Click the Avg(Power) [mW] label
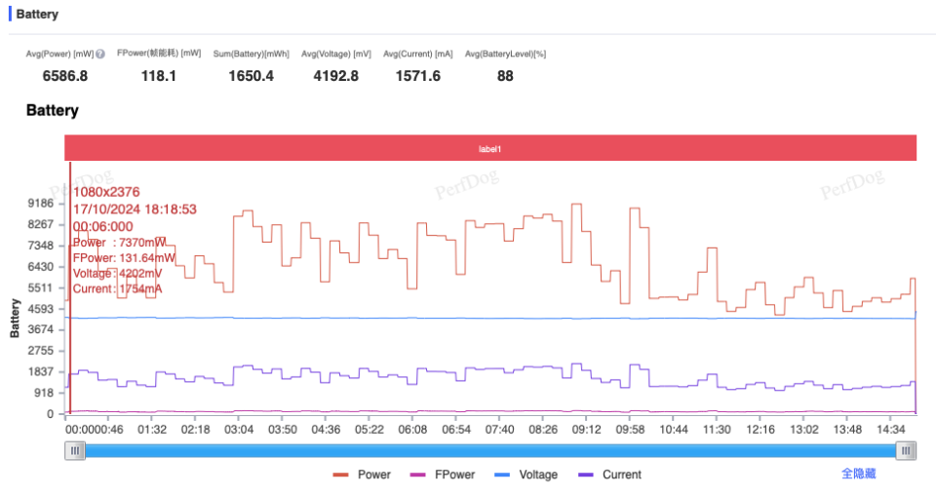The image size is (936, 496). (x=59, y=54)
